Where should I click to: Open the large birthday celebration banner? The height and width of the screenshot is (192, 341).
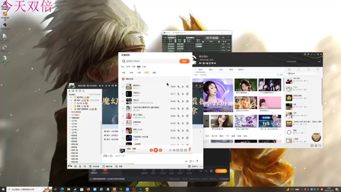[218, 95]
